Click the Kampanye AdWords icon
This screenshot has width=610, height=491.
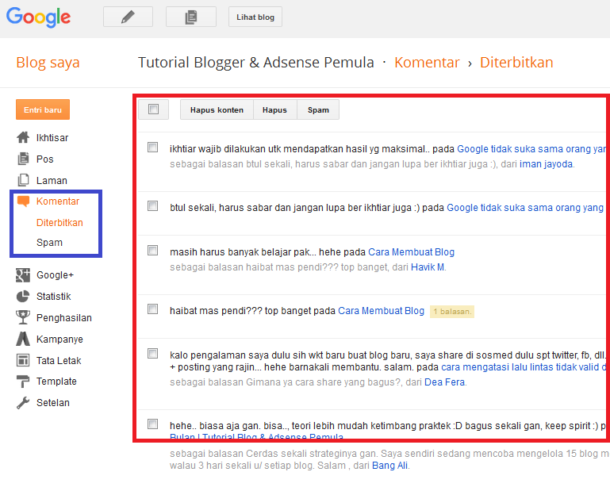point(23,339)
